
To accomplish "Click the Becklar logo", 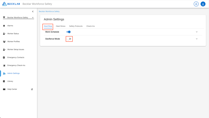I will (11, 4).
